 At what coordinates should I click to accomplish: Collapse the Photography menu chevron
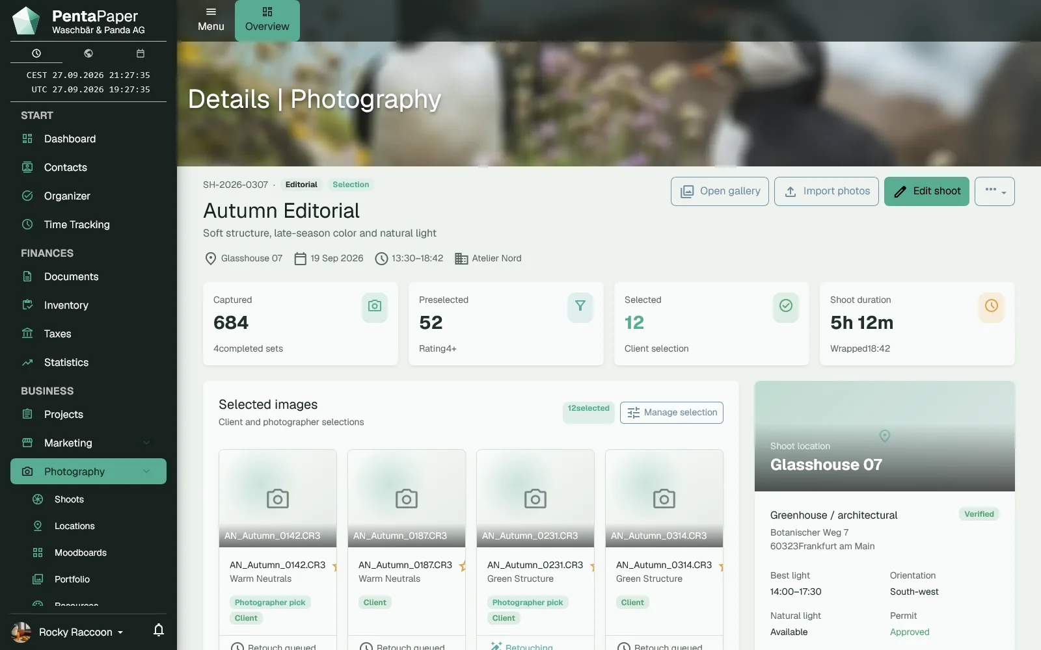[x=146, y=471]
